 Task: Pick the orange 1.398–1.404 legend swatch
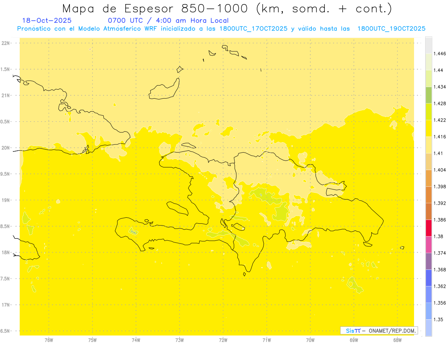point(429,178)
